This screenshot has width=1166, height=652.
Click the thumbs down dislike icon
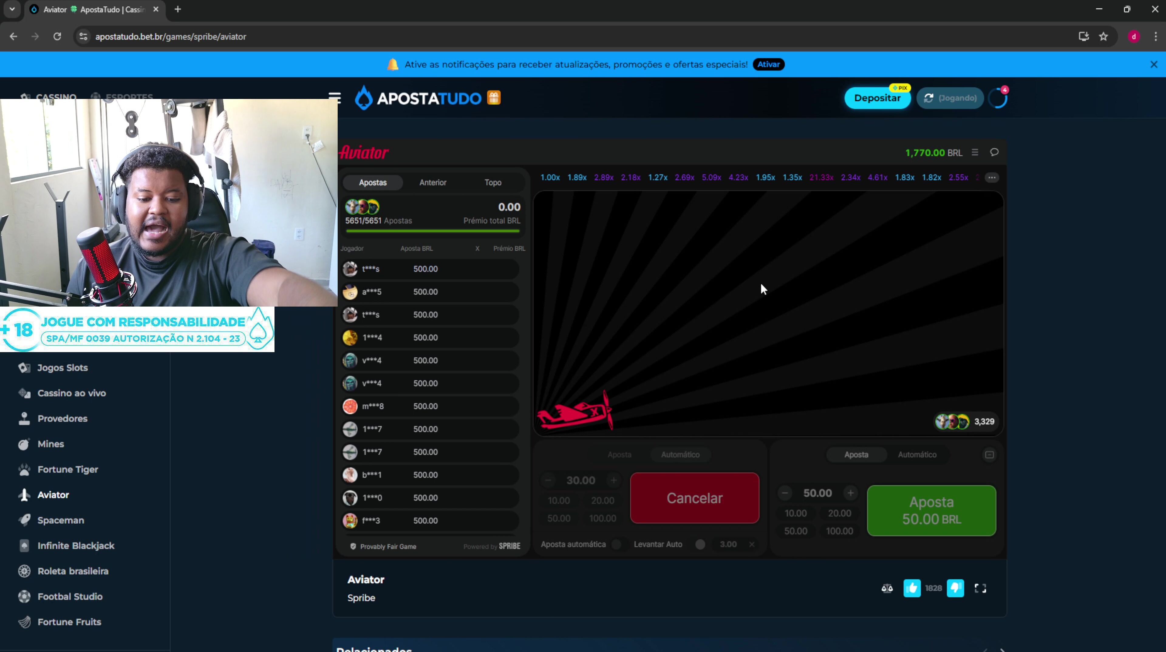pos(955,588)
